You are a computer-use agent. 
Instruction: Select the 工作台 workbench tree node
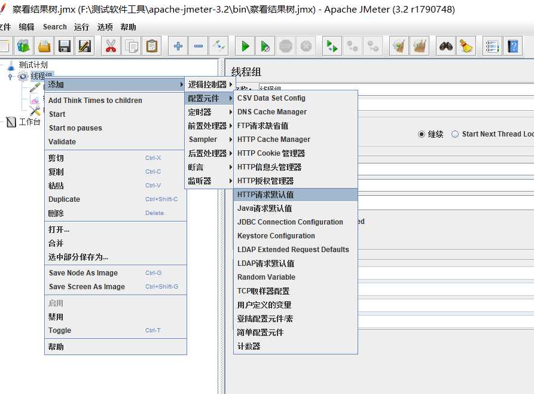pyautogui.click(x=23, y=122)
